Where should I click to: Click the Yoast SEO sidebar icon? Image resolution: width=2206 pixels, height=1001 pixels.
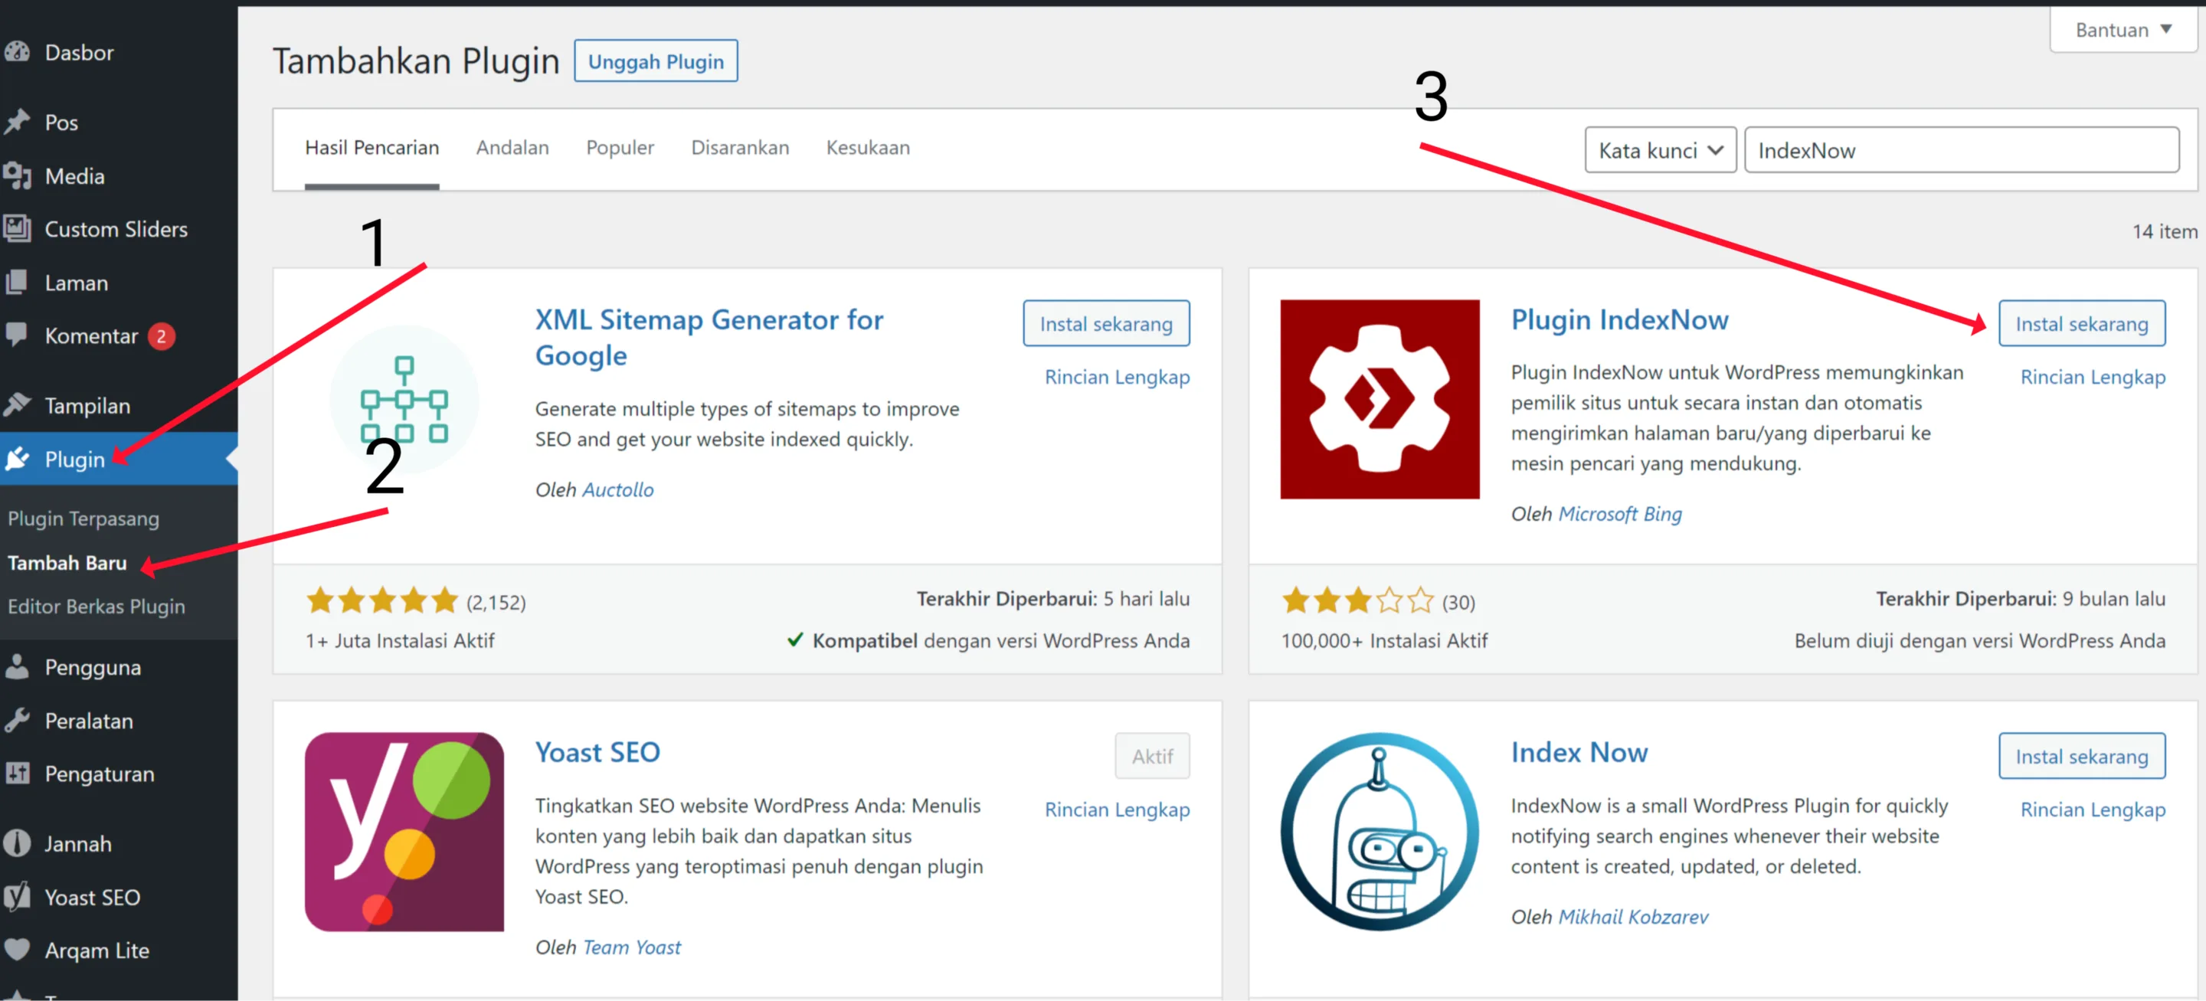17,897
